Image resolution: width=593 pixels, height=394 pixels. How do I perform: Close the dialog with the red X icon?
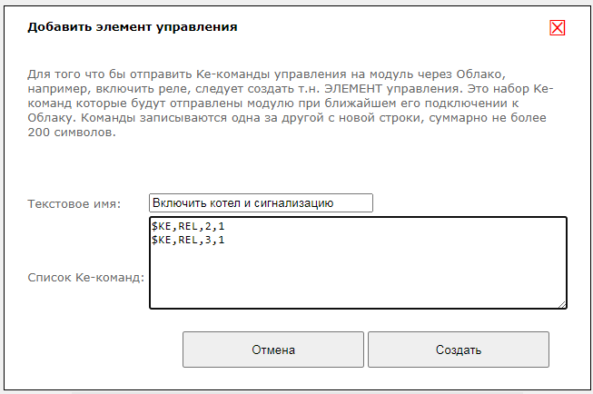click(x=558, y=28)
